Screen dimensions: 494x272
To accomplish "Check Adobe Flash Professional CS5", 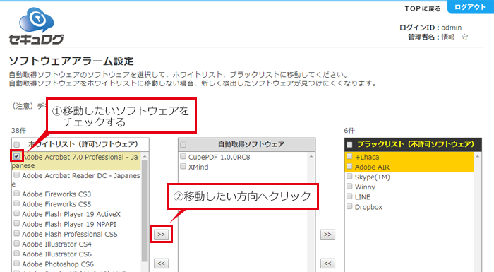I will coord(17,234).
